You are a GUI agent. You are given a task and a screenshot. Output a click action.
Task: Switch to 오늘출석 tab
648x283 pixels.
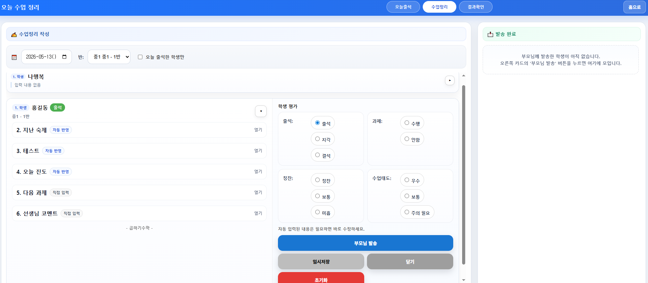tap(403, 7)
